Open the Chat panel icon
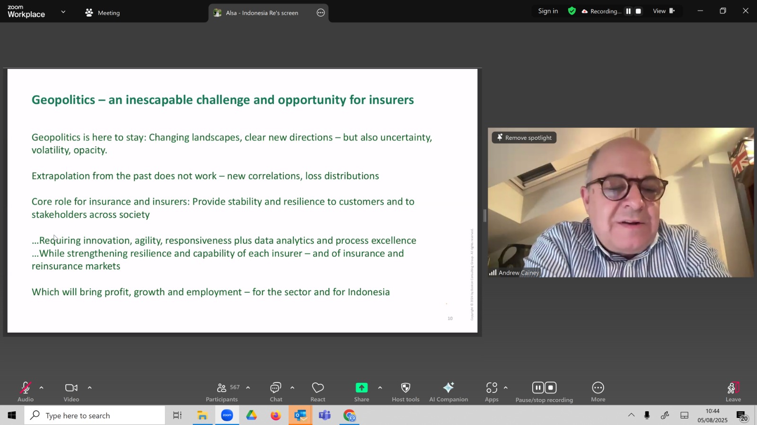Image resolution: width=757 pixels, height=425 pixels. [x=275, y=388]
